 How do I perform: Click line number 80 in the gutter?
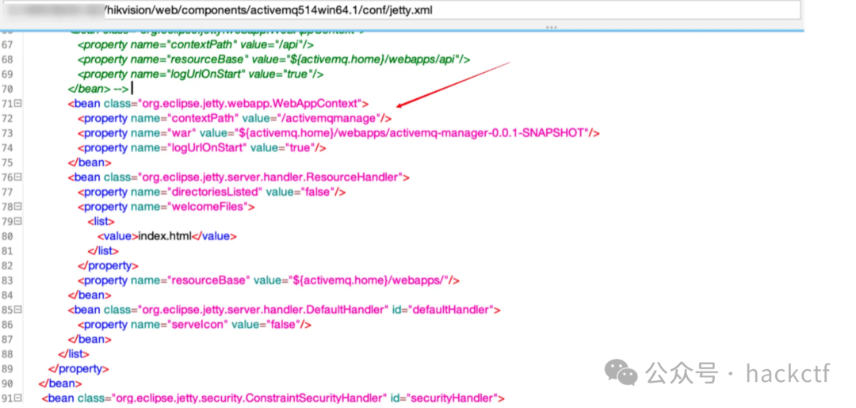pos(7,236)
